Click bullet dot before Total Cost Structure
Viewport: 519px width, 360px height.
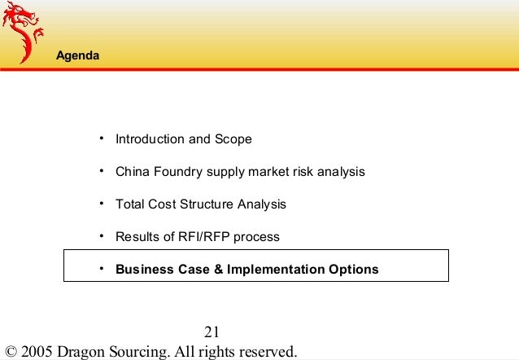pyautogui.click(x=102, y=204)
